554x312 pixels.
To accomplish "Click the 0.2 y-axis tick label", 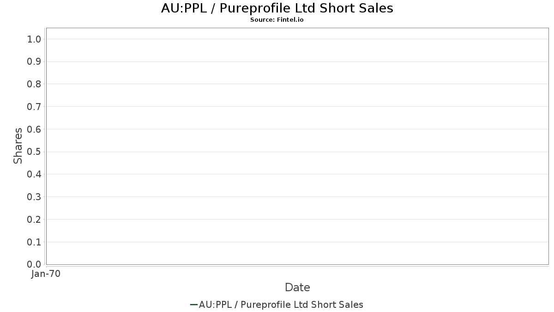I will tap(35, 220).
